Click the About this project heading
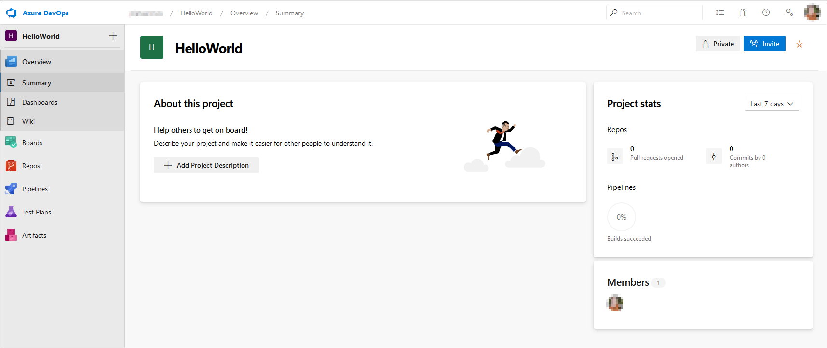The image size is (827, 348). pyautogui.click(x=193, y=104)
